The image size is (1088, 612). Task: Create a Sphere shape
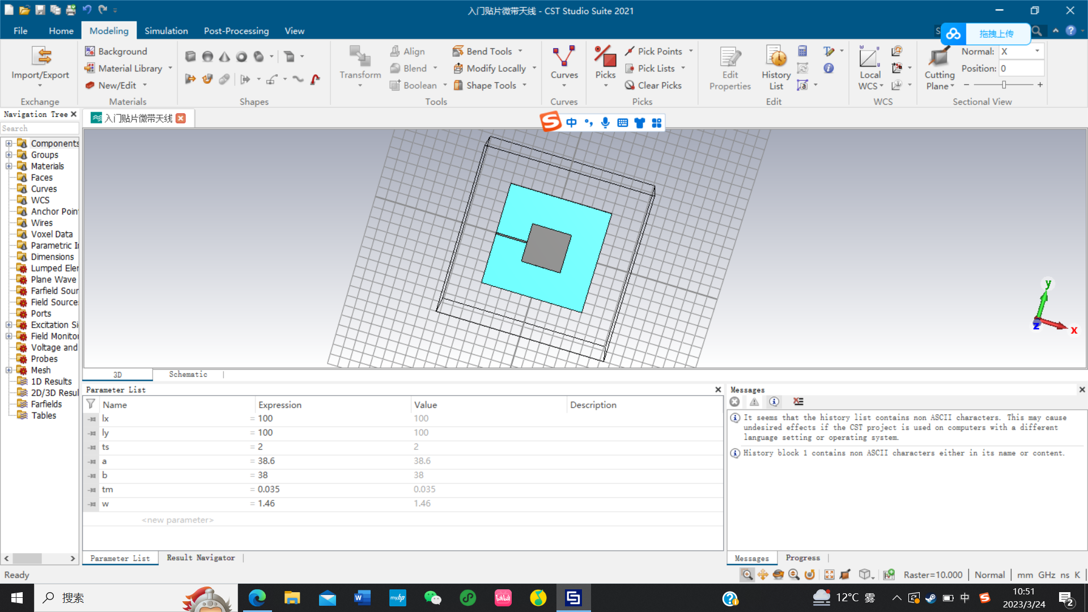pos(207,56)
